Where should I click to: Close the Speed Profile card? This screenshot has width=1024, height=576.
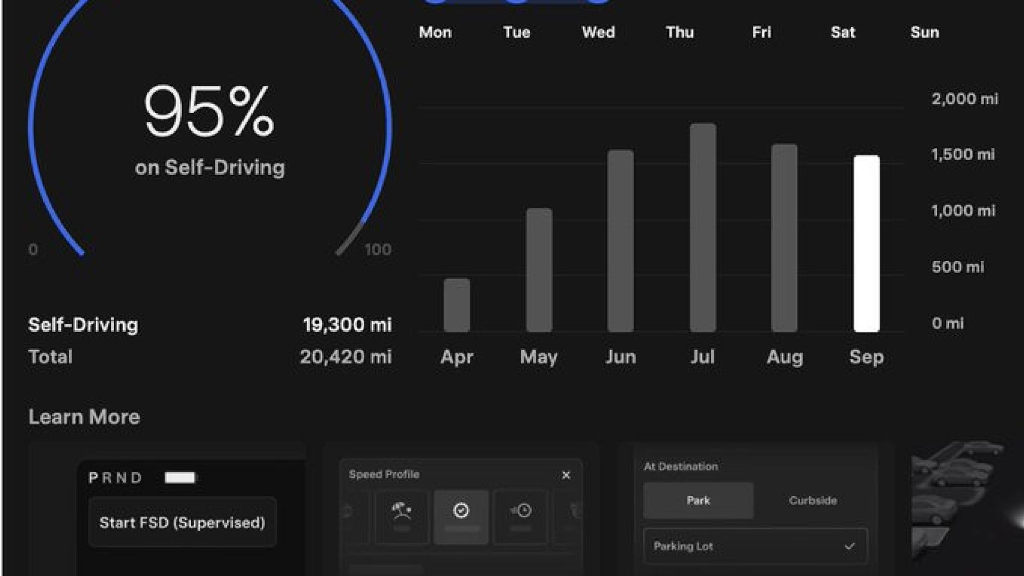566,475
